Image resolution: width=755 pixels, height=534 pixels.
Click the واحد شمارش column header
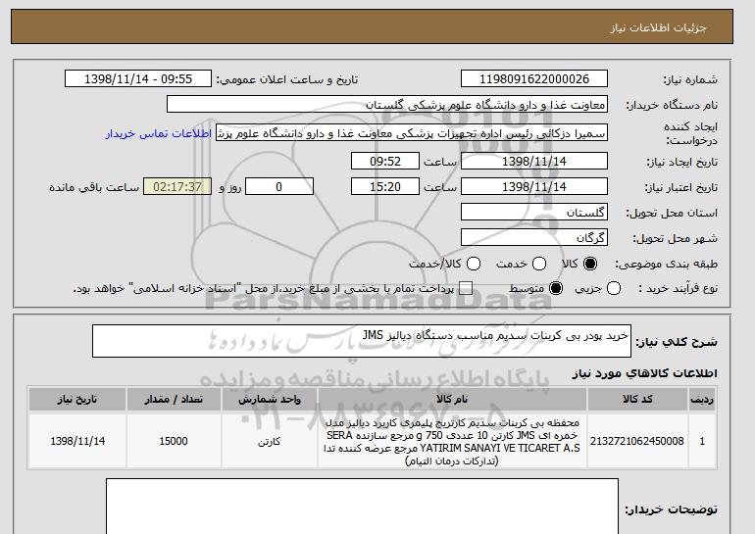point(270,400)
